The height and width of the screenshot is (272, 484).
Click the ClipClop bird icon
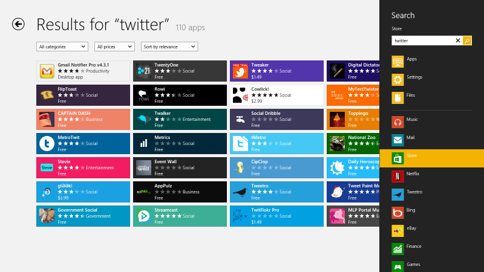tap(240, 168)
